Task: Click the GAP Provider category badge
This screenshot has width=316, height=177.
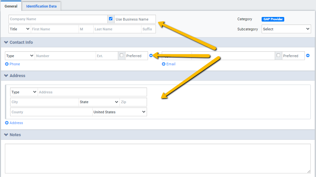Action: 273,19
